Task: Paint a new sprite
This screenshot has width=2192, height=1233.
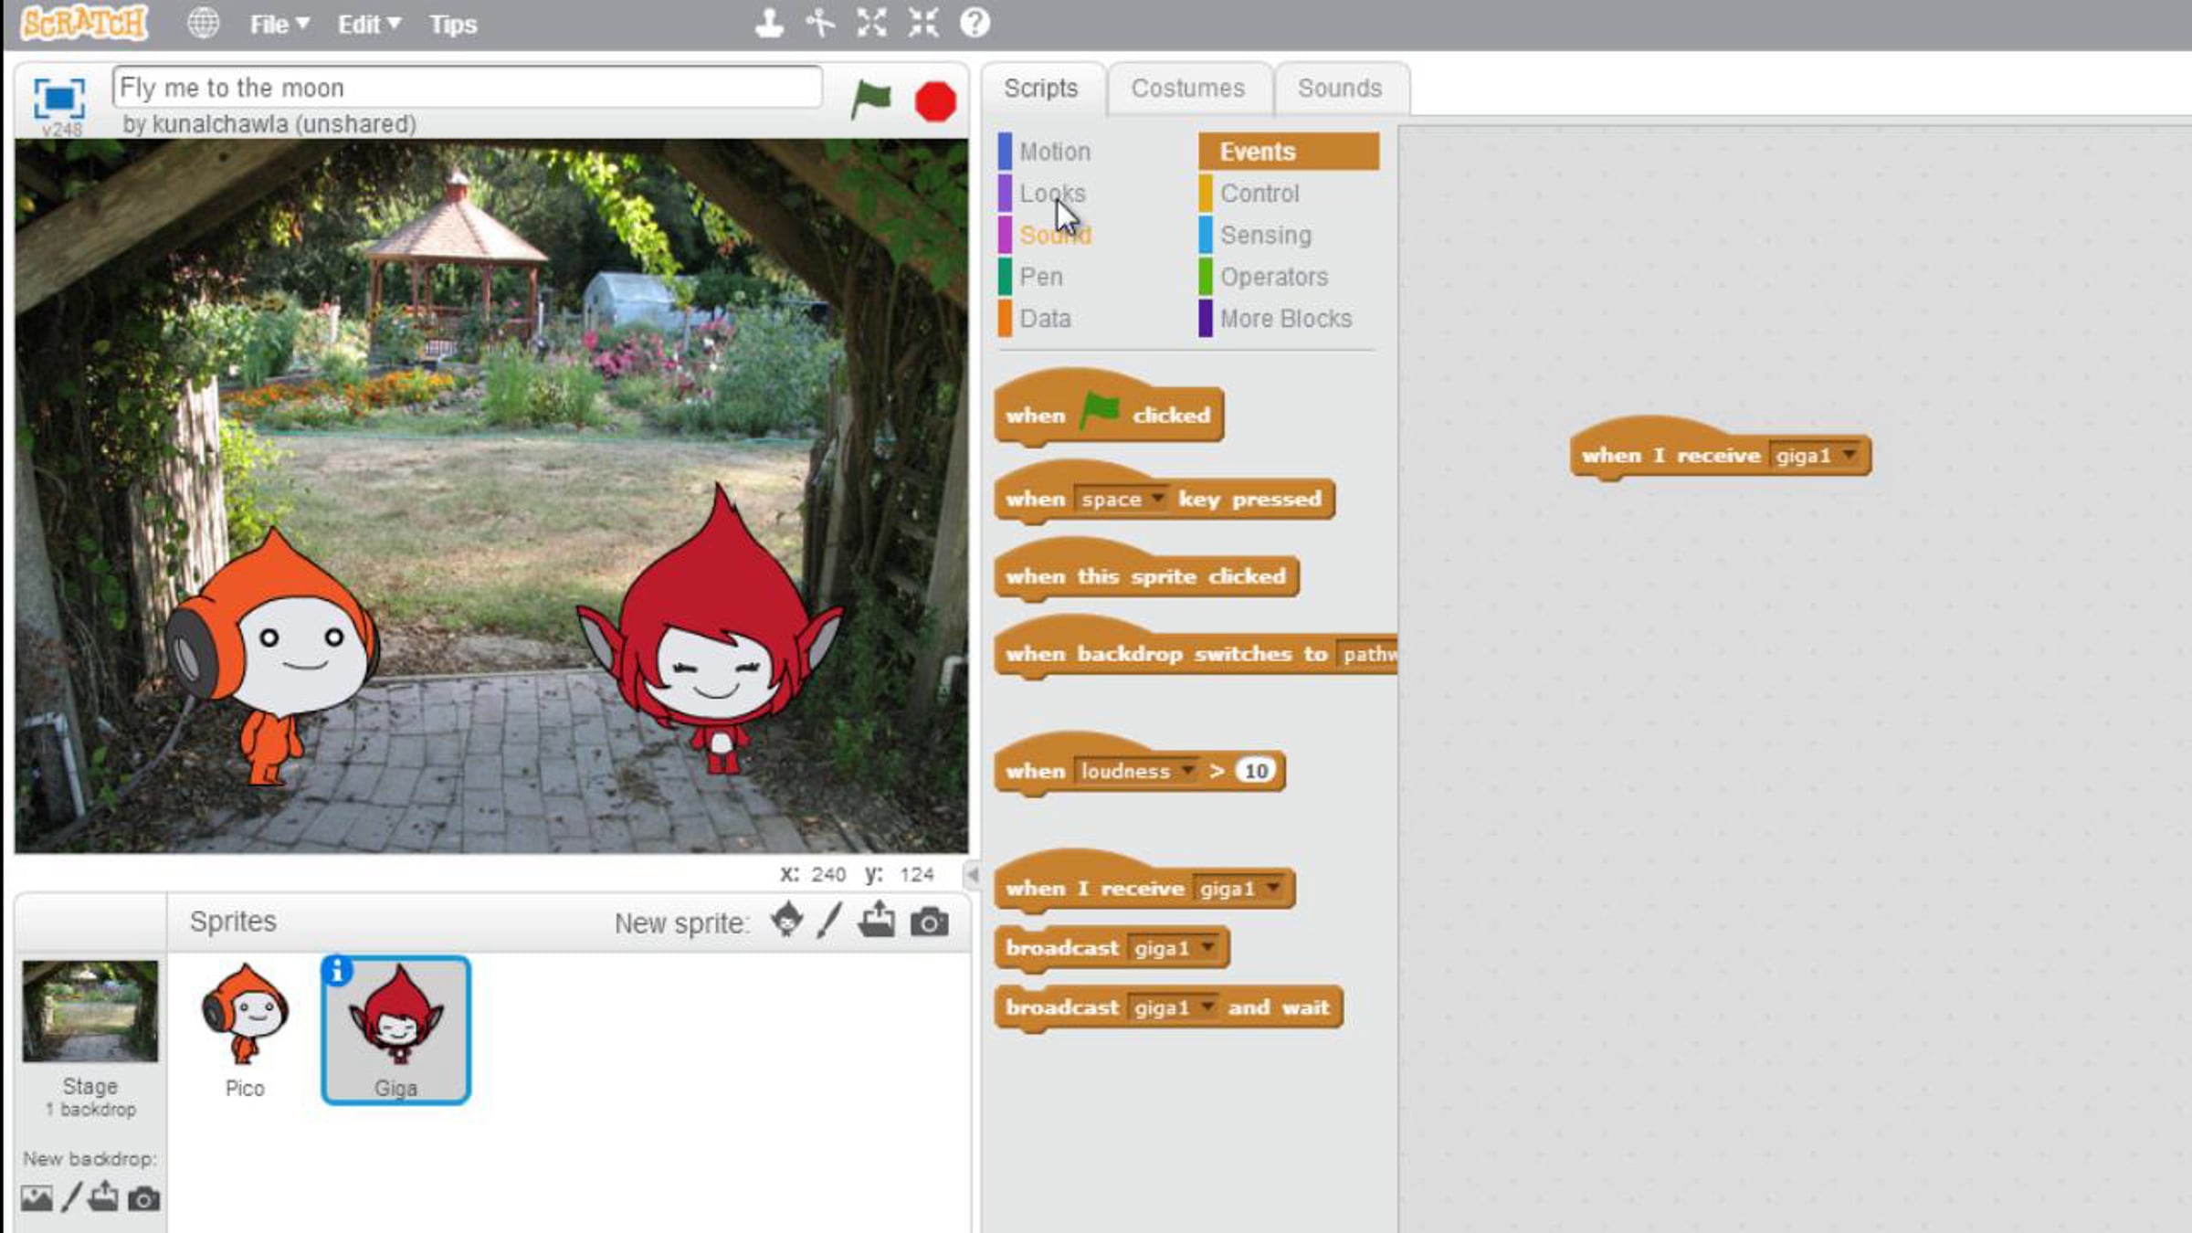Action: (829, 921)
